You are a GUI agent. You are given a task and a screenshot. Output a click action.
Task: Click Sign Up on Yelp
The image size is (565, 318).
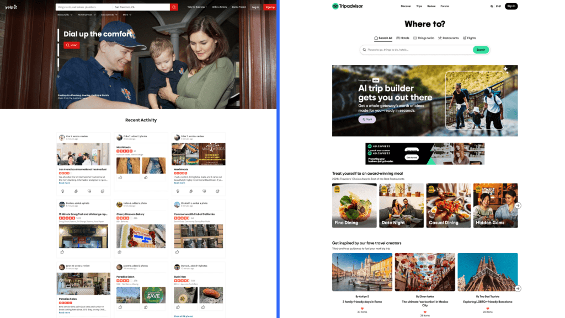(x=270, y=7)
